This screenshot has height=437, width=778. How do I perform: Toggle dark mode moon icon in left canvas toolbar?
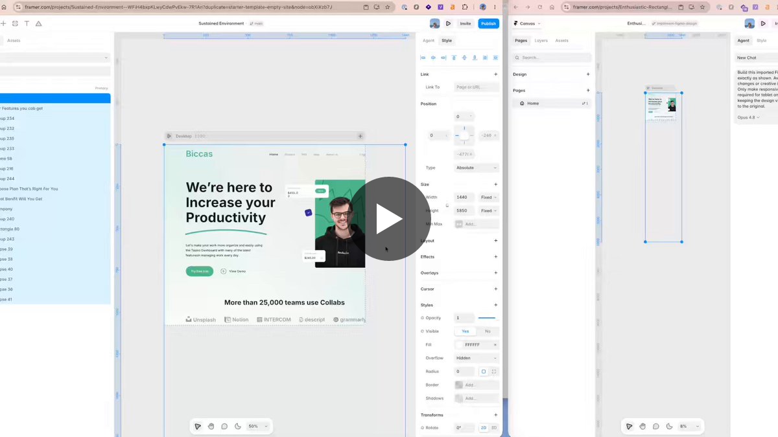click(237, 426)
